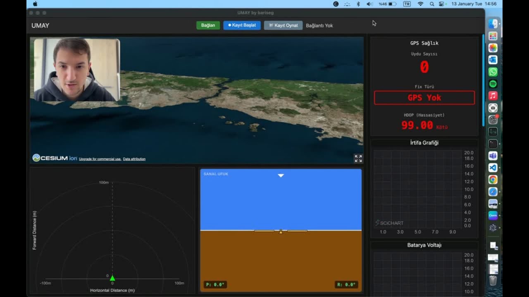Play back recording with Kayıt Oynat
This screenshot has width=529, height=297.
pos(283,25)
